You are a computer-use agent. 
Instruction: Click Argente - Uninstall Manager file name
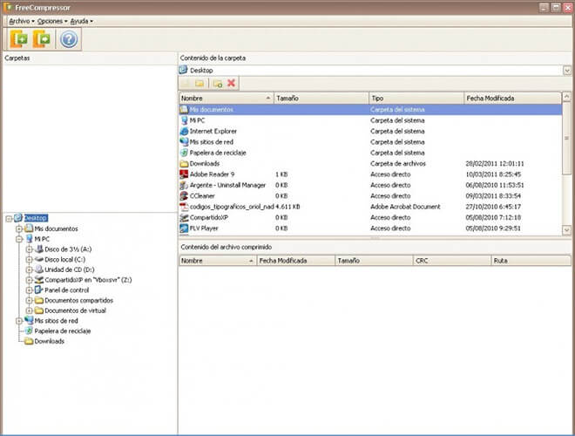pyautogui.click(x=227, y=185)
